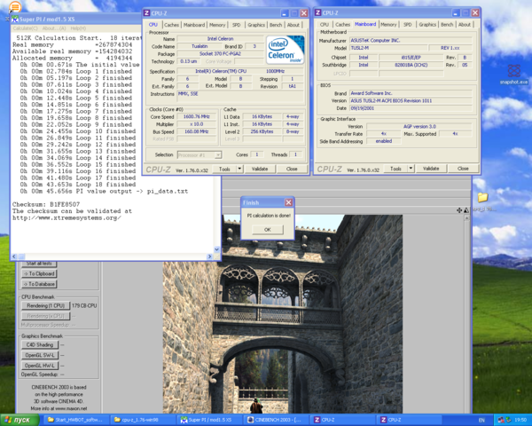
Task: Click OpenGL SW-L benchmark button
Action: click(40, 355)
